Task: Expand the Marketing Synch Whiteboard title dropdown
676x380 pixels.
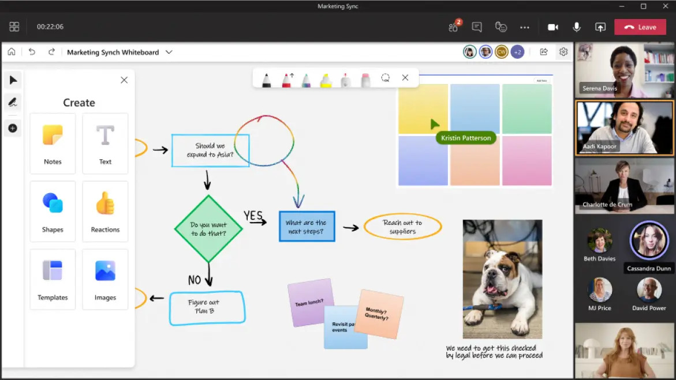Action: pos(169,52)
